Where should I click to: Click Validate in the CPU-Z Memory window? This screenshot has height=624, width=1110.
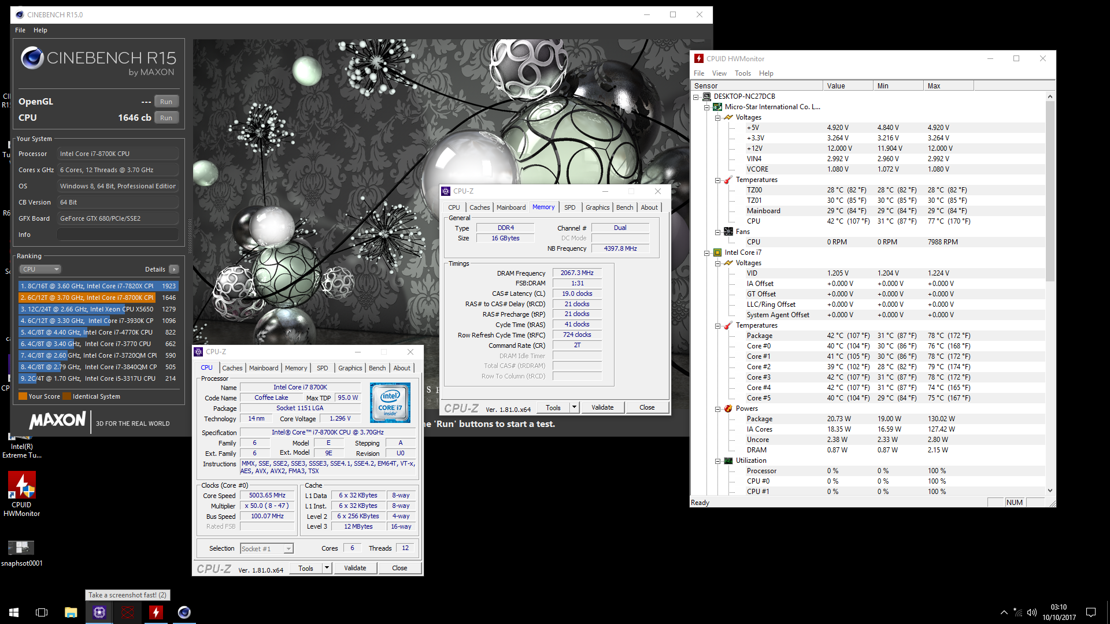pyautogui.click(x=602, y=407)
